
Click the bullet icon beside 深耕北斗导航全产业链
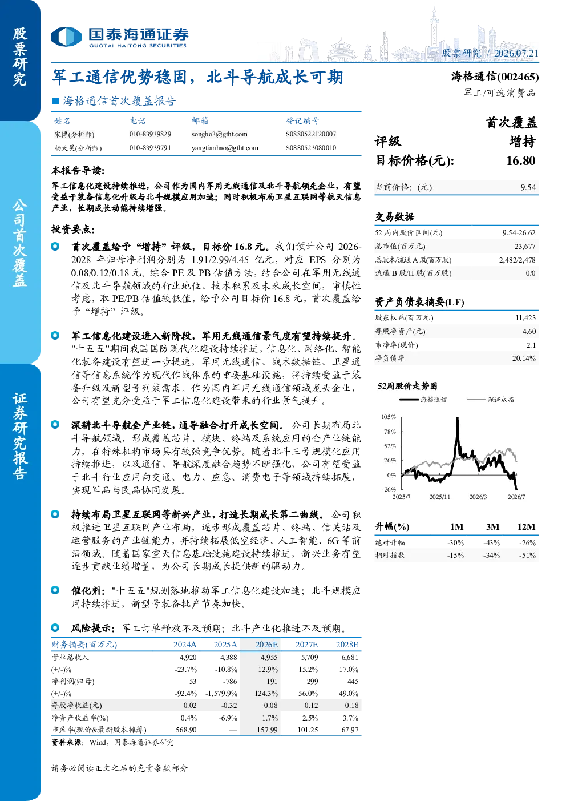tap(55, 424)
